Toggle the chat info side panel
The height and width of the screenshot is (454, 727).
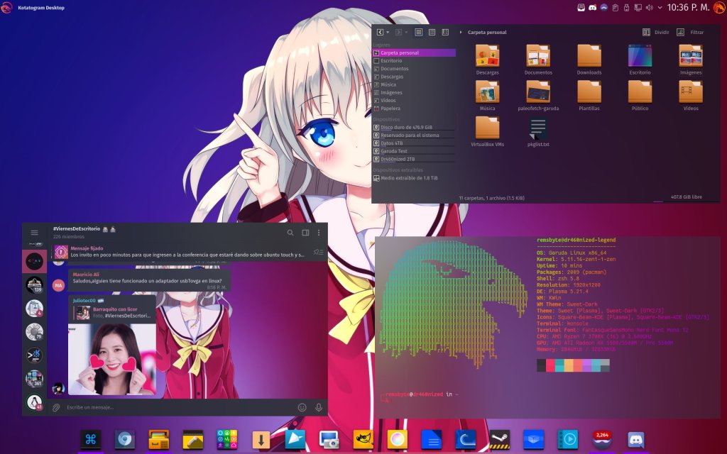pyautogui.click(x=305, y=233)
